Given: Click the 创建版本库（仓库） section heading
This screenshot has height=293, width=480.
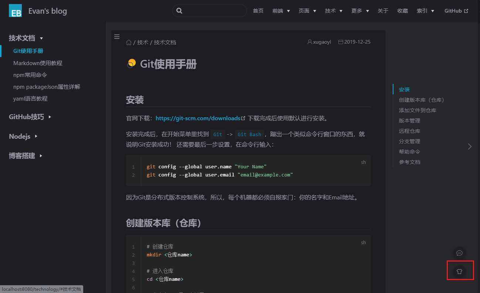Looking at the screenshot, I should click(x=163, y=223).
